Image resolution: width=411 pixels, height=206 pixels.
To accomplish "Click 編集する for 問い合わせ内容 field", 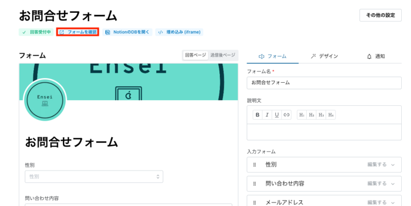I will pyautogui.click(x=377, y=183).
